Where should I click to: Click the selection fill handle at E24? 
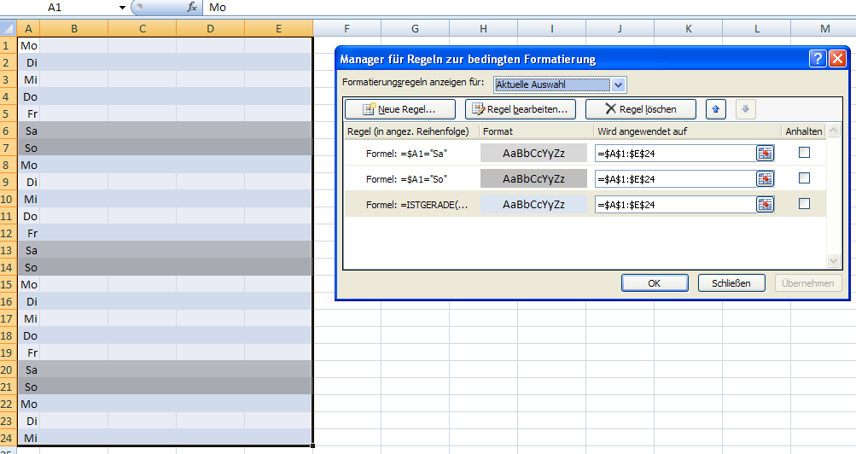click(312, 445)
